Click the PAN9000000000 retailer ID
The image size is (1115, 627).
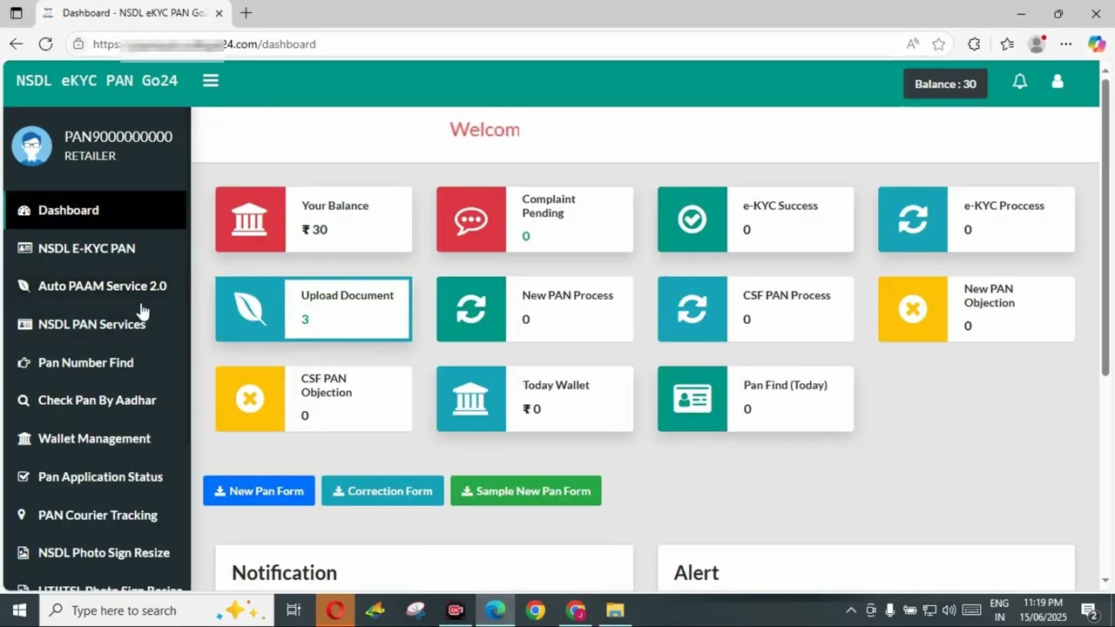118,137
